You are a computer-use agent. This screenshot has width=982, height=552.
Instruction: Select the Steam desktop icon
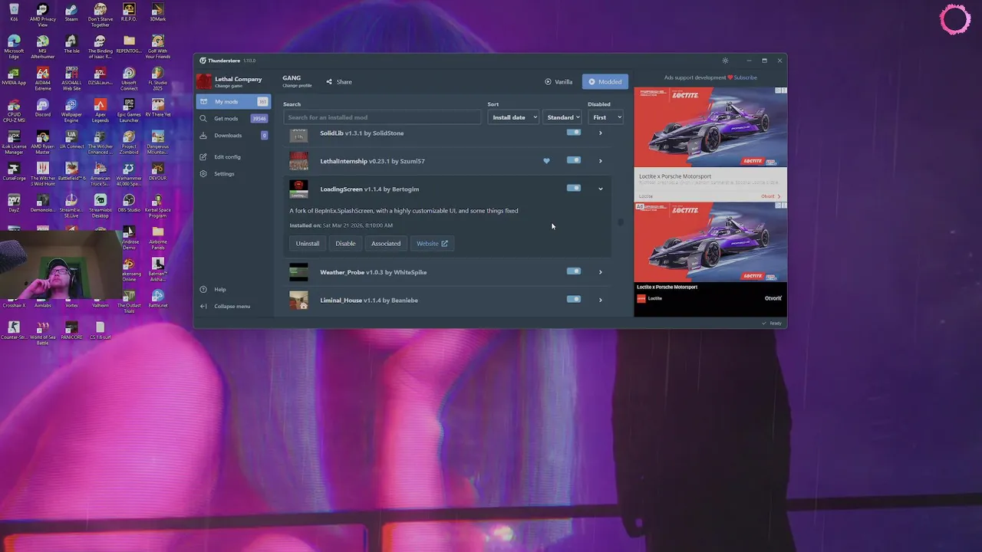[71, 13]
